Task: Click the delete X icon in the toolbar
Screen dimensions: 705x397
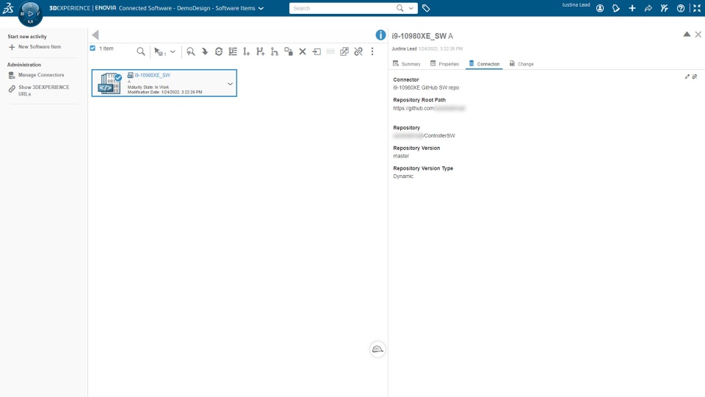Action: (303, 51)
